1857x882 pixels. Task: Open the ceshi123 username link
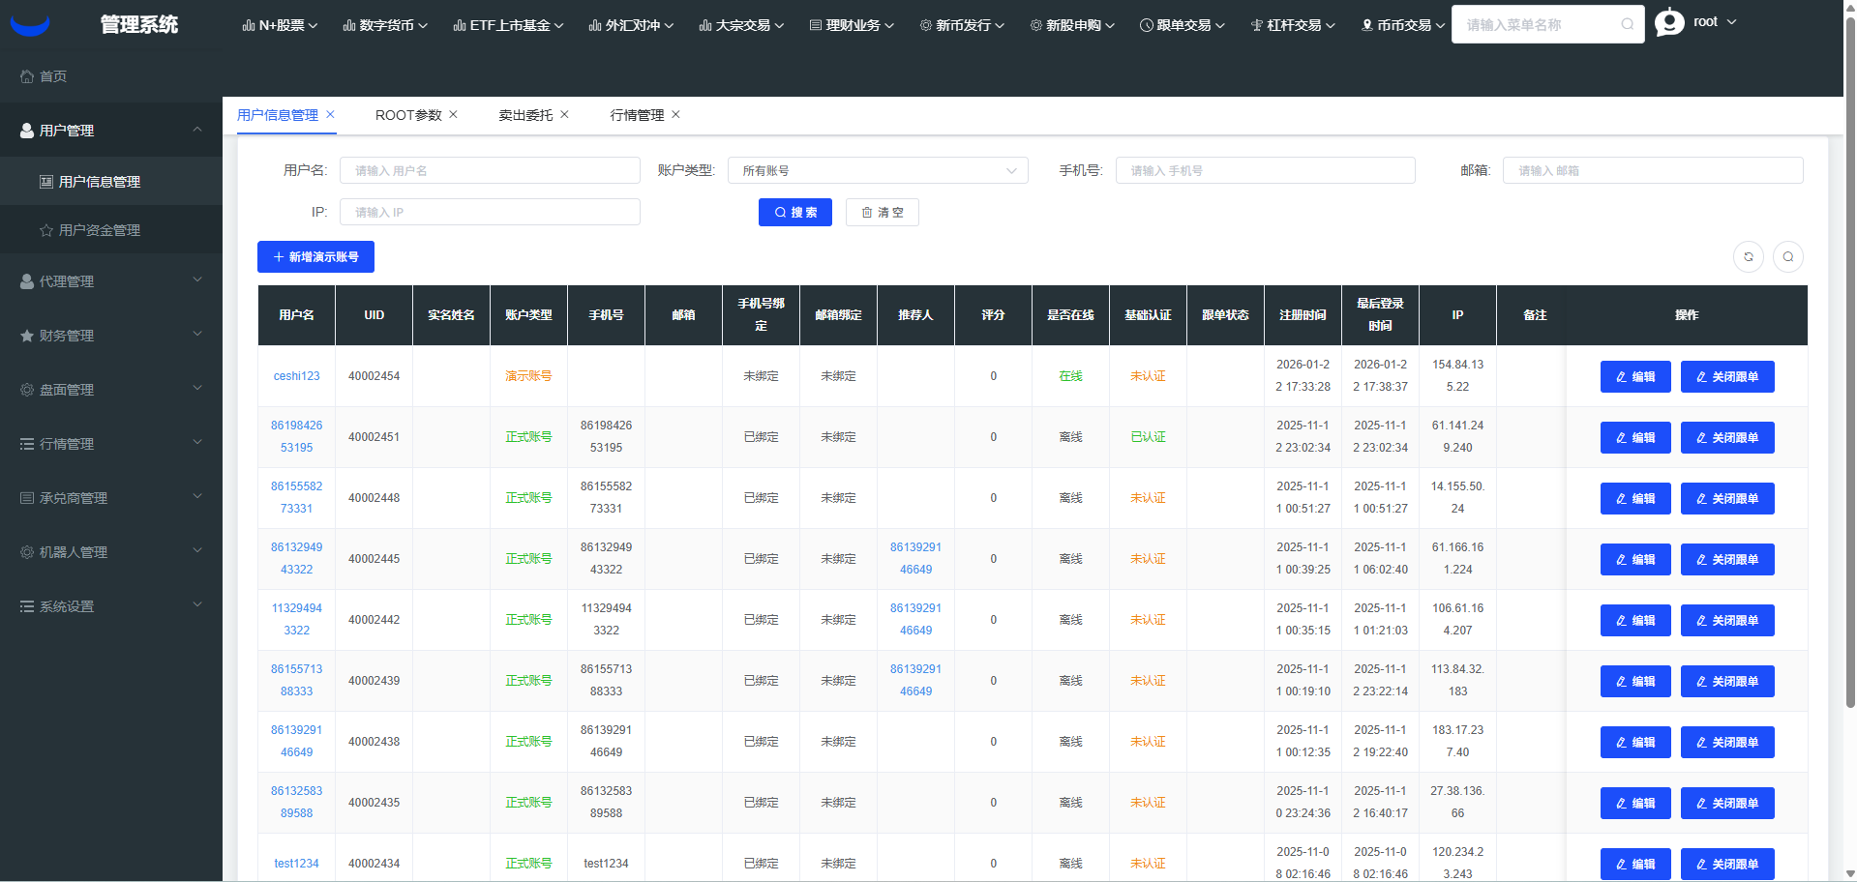point(296,376)
